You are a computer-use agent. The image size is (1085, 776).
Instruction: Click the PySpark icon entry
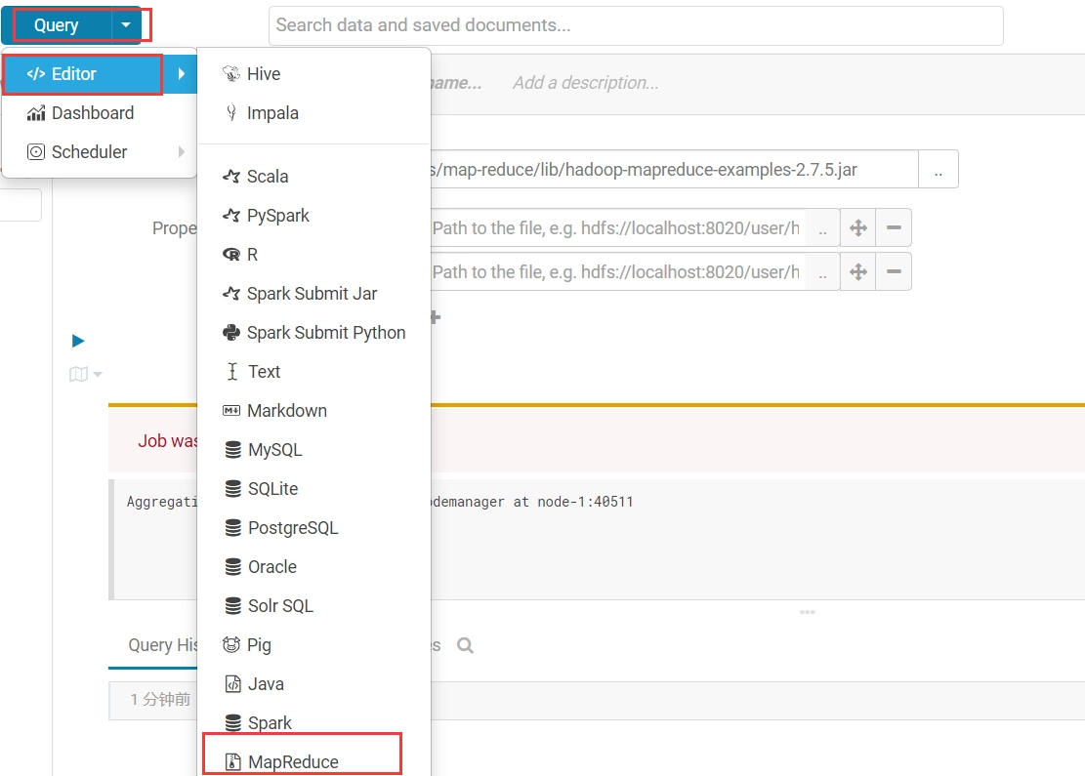[x=231, y=215]
